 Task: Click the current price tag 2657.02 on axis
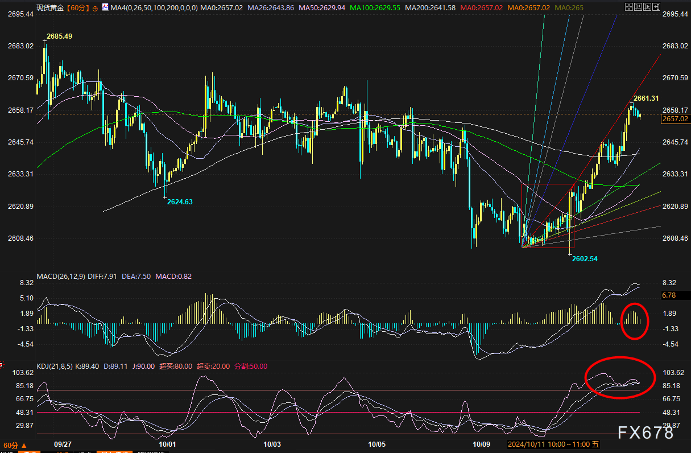click(x=675, y=119)
